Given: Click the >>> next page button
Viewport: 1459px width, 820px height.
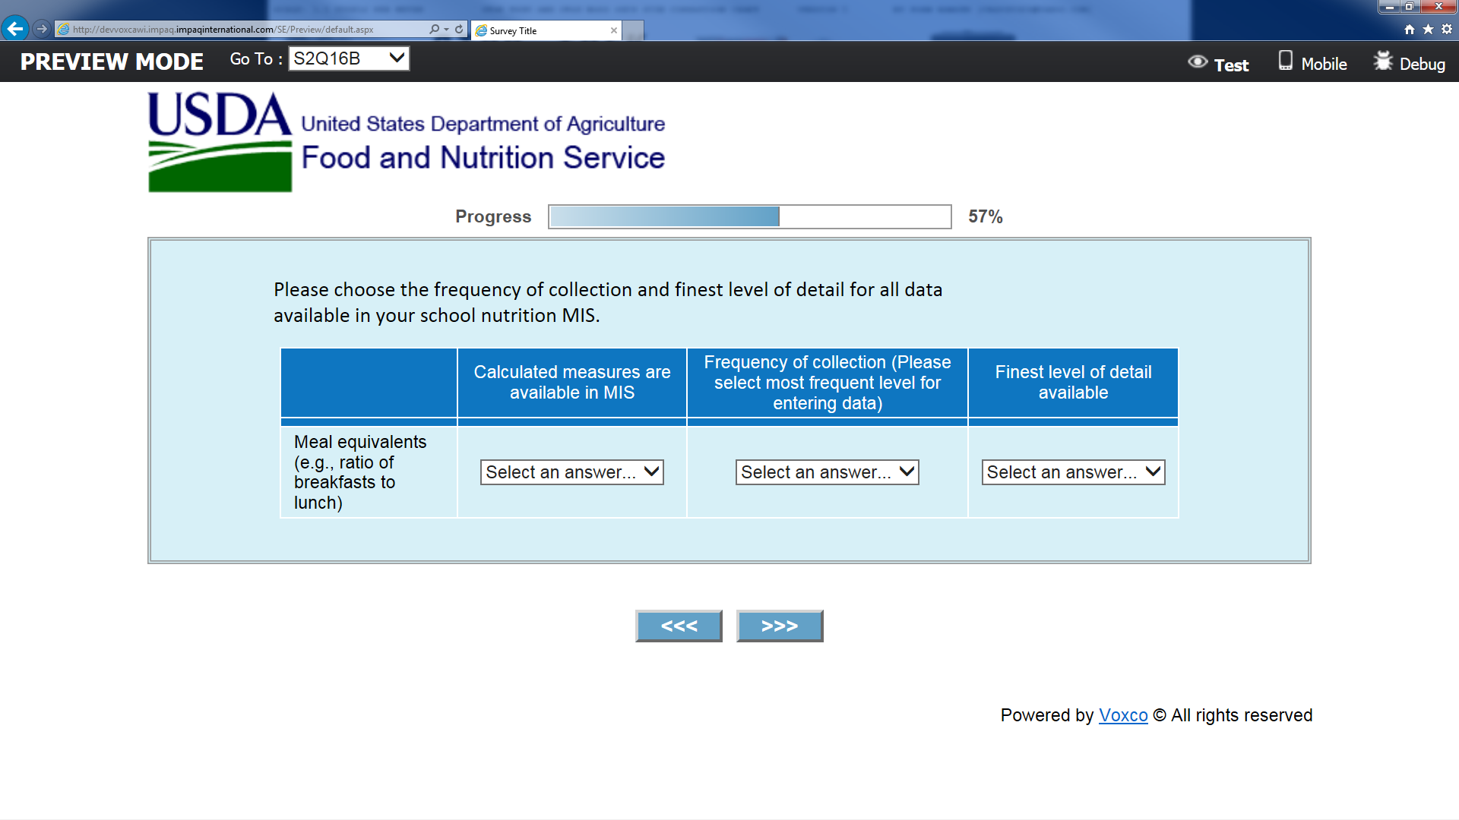Looking at the screenshot, I should [x=780, y=626].
